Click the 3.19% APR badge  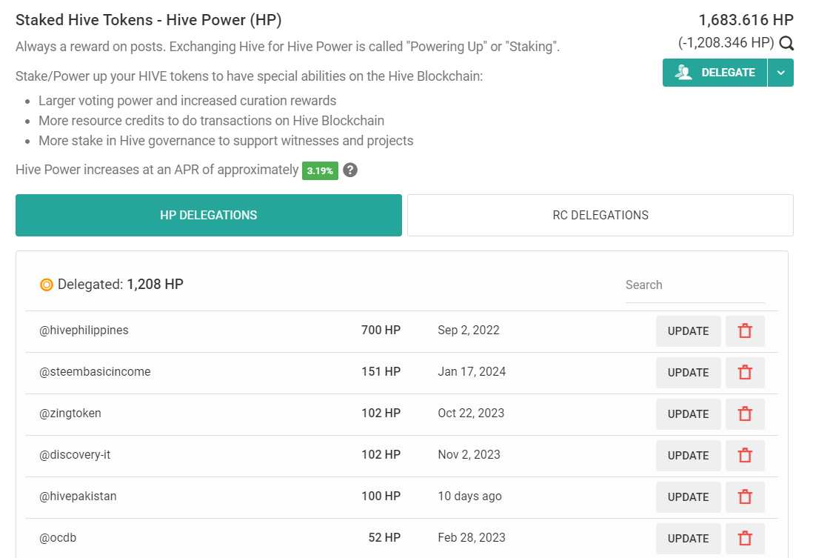[320, 170]
